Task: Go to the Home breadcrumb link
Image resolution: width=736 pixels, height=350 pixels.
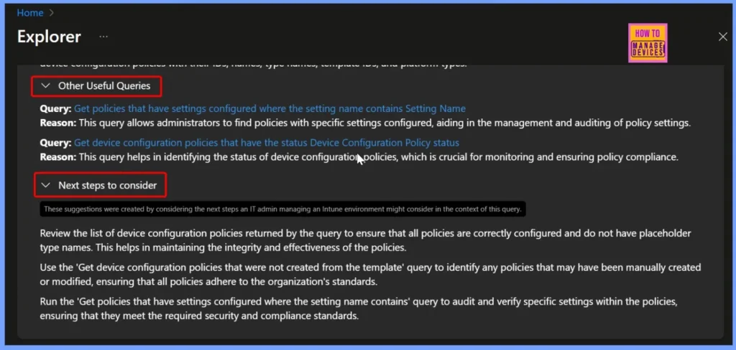Action: point(30,13)
